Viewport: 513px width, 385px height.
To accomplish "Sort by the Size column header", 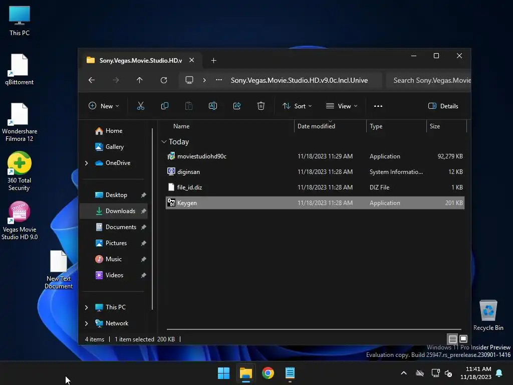I will coord(434,126).
